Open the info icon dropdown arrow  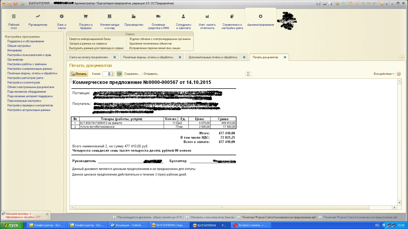(x=387, y=4)
